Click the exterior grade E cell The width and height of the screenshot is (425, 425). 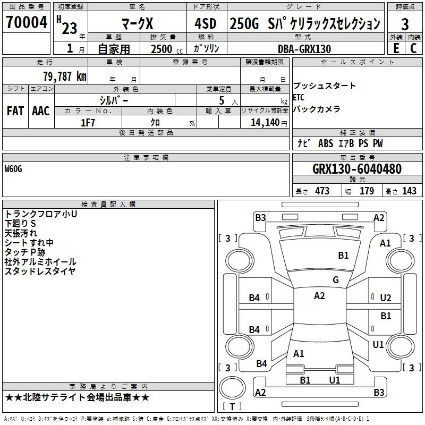click(x=396, y=48)
